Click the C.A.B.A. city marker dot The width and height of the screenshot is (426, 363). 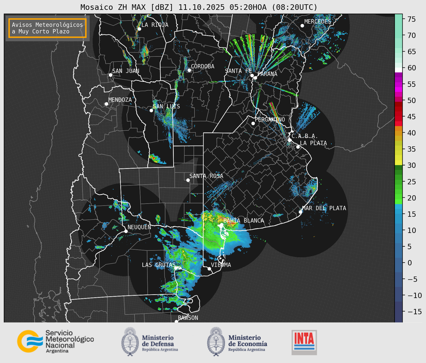[x=290, y=140]
